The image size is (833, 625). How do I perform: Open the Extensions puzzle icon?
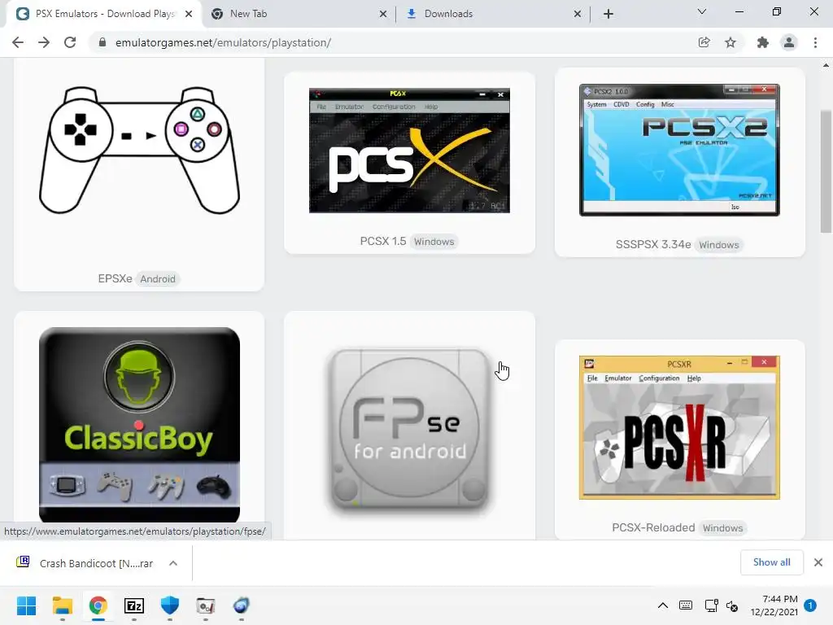(x=763, y=42)
